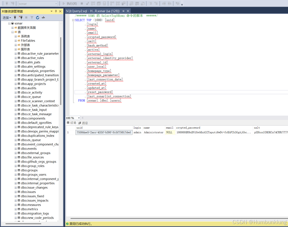
Task: Expand the dbo.audits table node
Action: (16, 88)
